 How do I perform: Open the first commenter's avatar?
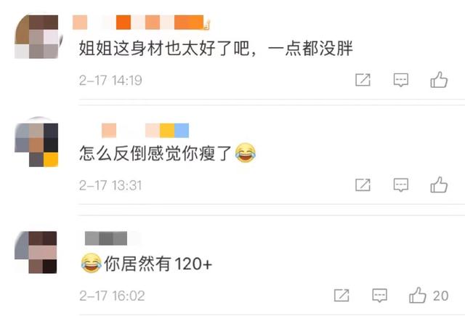point(37,37)
